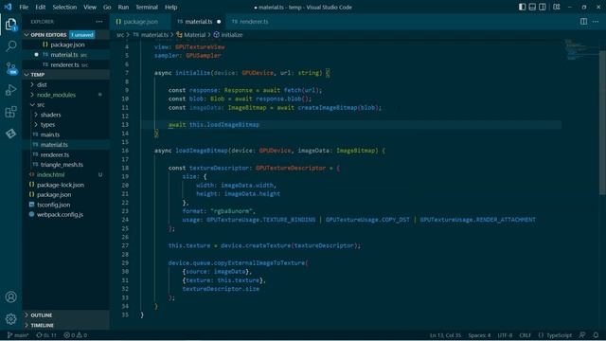Open the Run menu

(123, 7)
